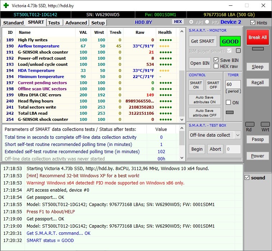Click the Rd indicator lamp
272x251 pixels.
(250, 124)
